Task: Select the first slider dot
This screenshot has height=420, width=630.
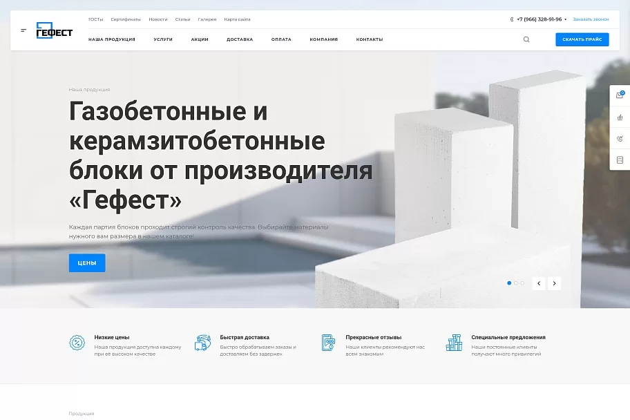Action: tap(509, 283)
